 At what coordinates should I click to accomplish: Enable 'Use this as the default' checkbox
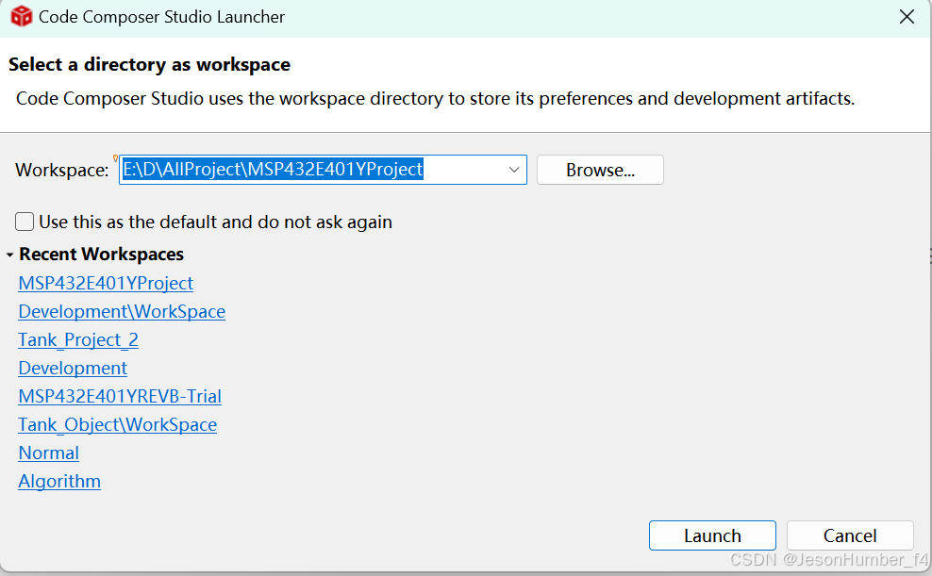25,222
